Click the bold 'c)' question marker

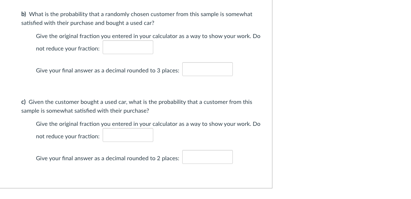23,102
